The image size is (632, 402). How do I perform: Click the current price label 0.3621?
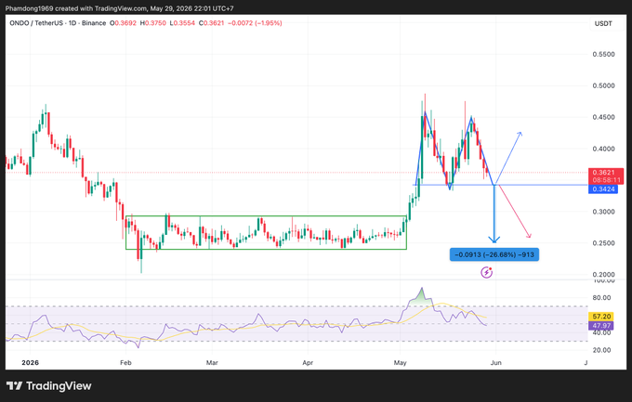(x=603, y=173)
